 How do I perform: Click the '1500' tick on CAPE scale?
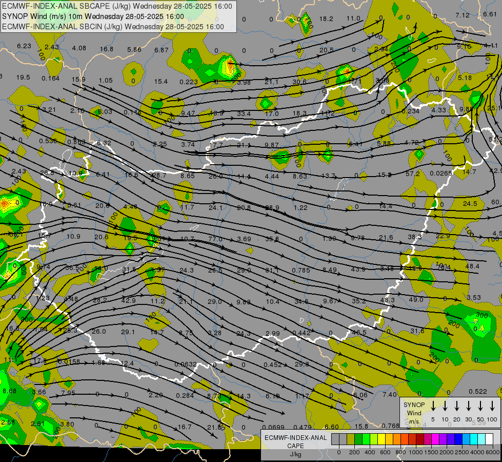pos(431,452)
